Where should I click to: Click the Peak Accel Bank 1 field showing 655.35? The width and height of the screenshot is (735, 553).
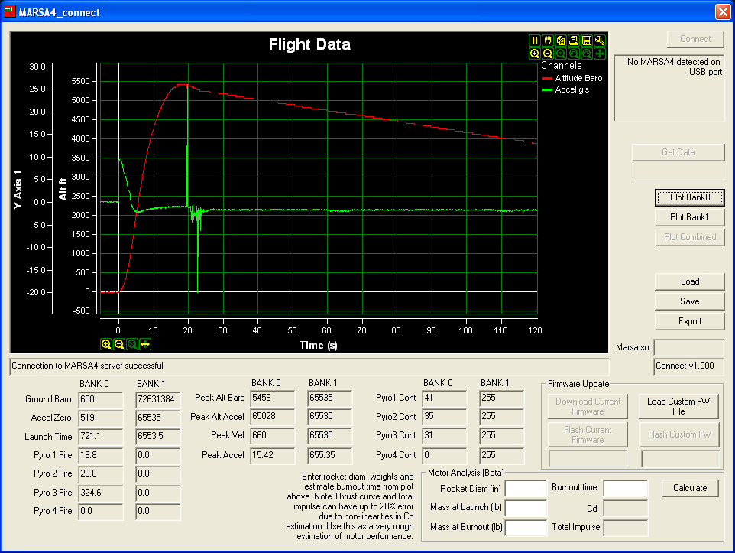coord(330,455)
